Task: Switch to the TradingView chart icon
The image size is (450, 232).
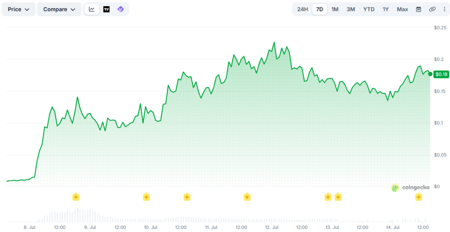Action: pos(106,9)
